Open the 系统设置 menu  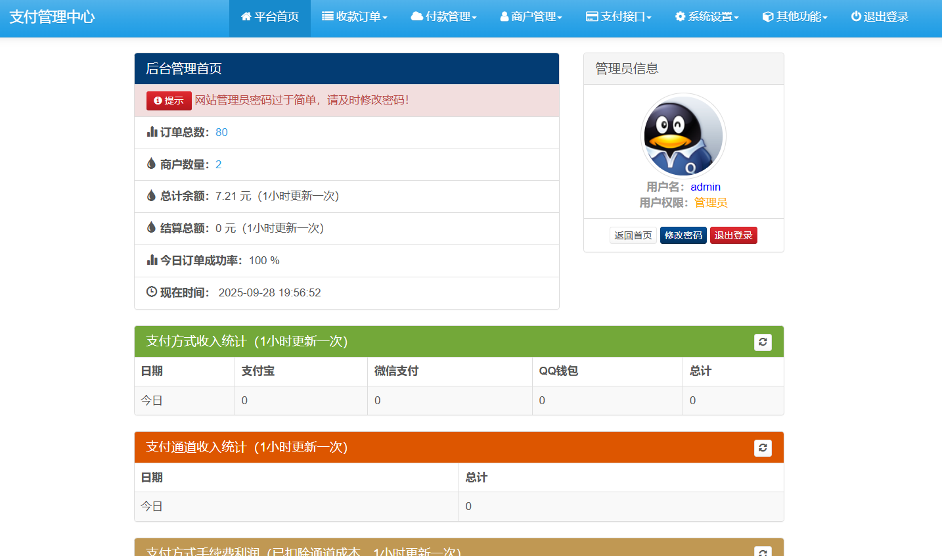707,16
